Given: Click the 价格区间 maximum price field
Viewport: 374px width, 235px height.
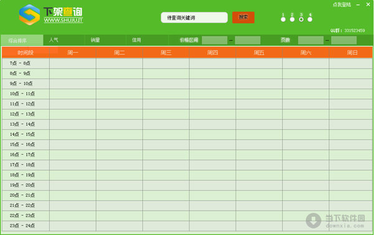Looking at the screenshot, I should pos(247,41).
